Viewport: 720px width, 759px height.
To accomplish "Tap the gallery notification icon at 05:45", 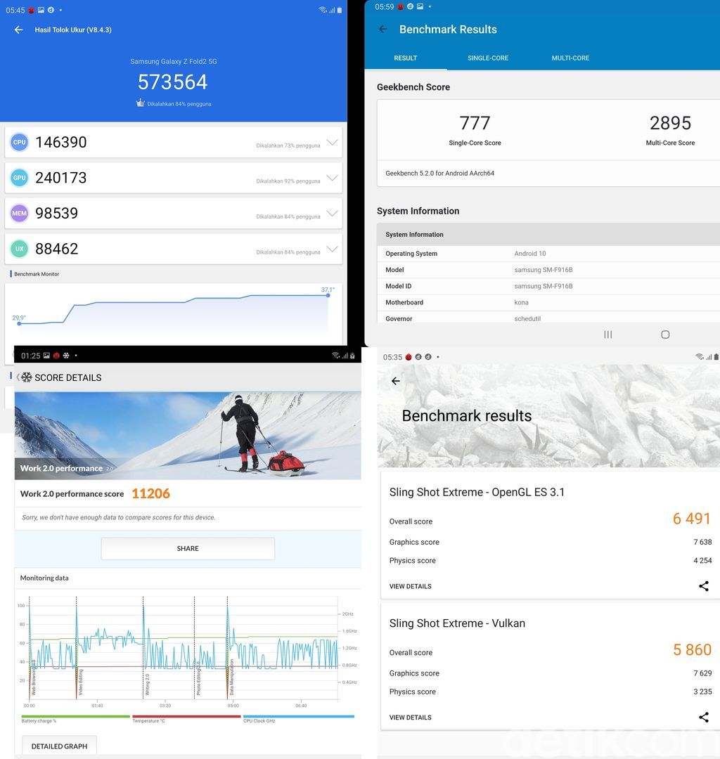I will pyautogui.click(x=41, y=10).
